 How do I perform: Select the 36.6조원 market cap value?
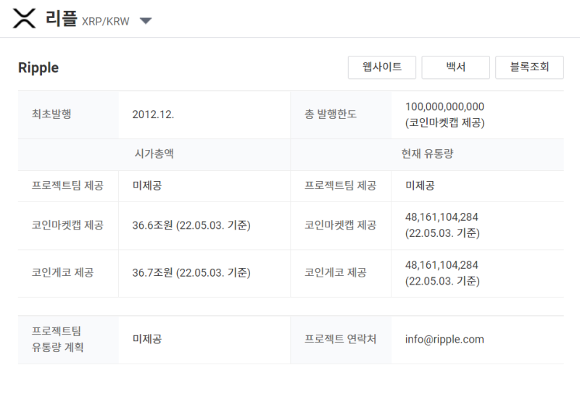pyautogui.click(x=152, y=225)
